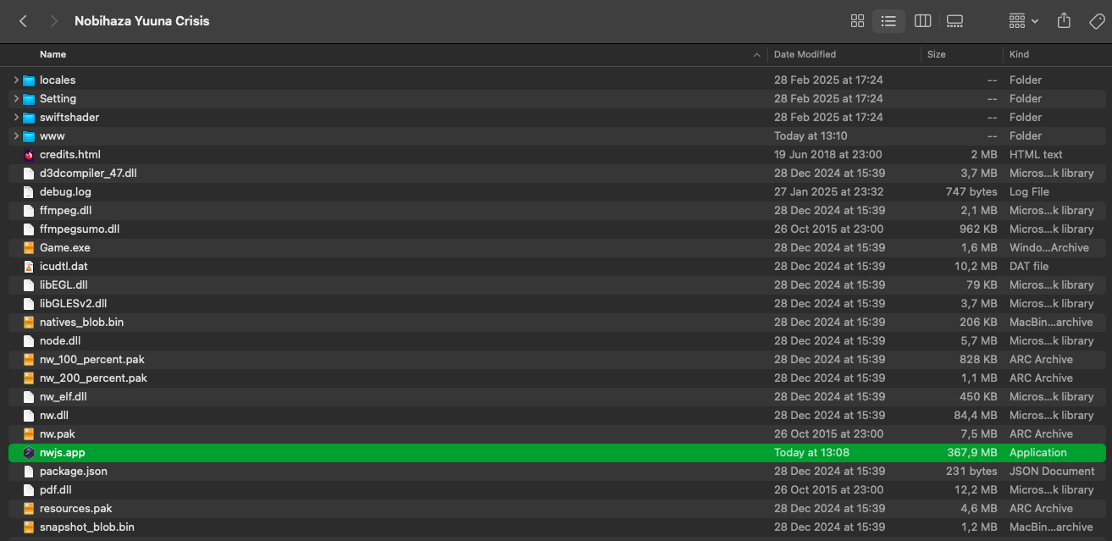Screen dimensions: 1112x541
Task: Click the Edit Tags icon
Action: pos(1097,21)
